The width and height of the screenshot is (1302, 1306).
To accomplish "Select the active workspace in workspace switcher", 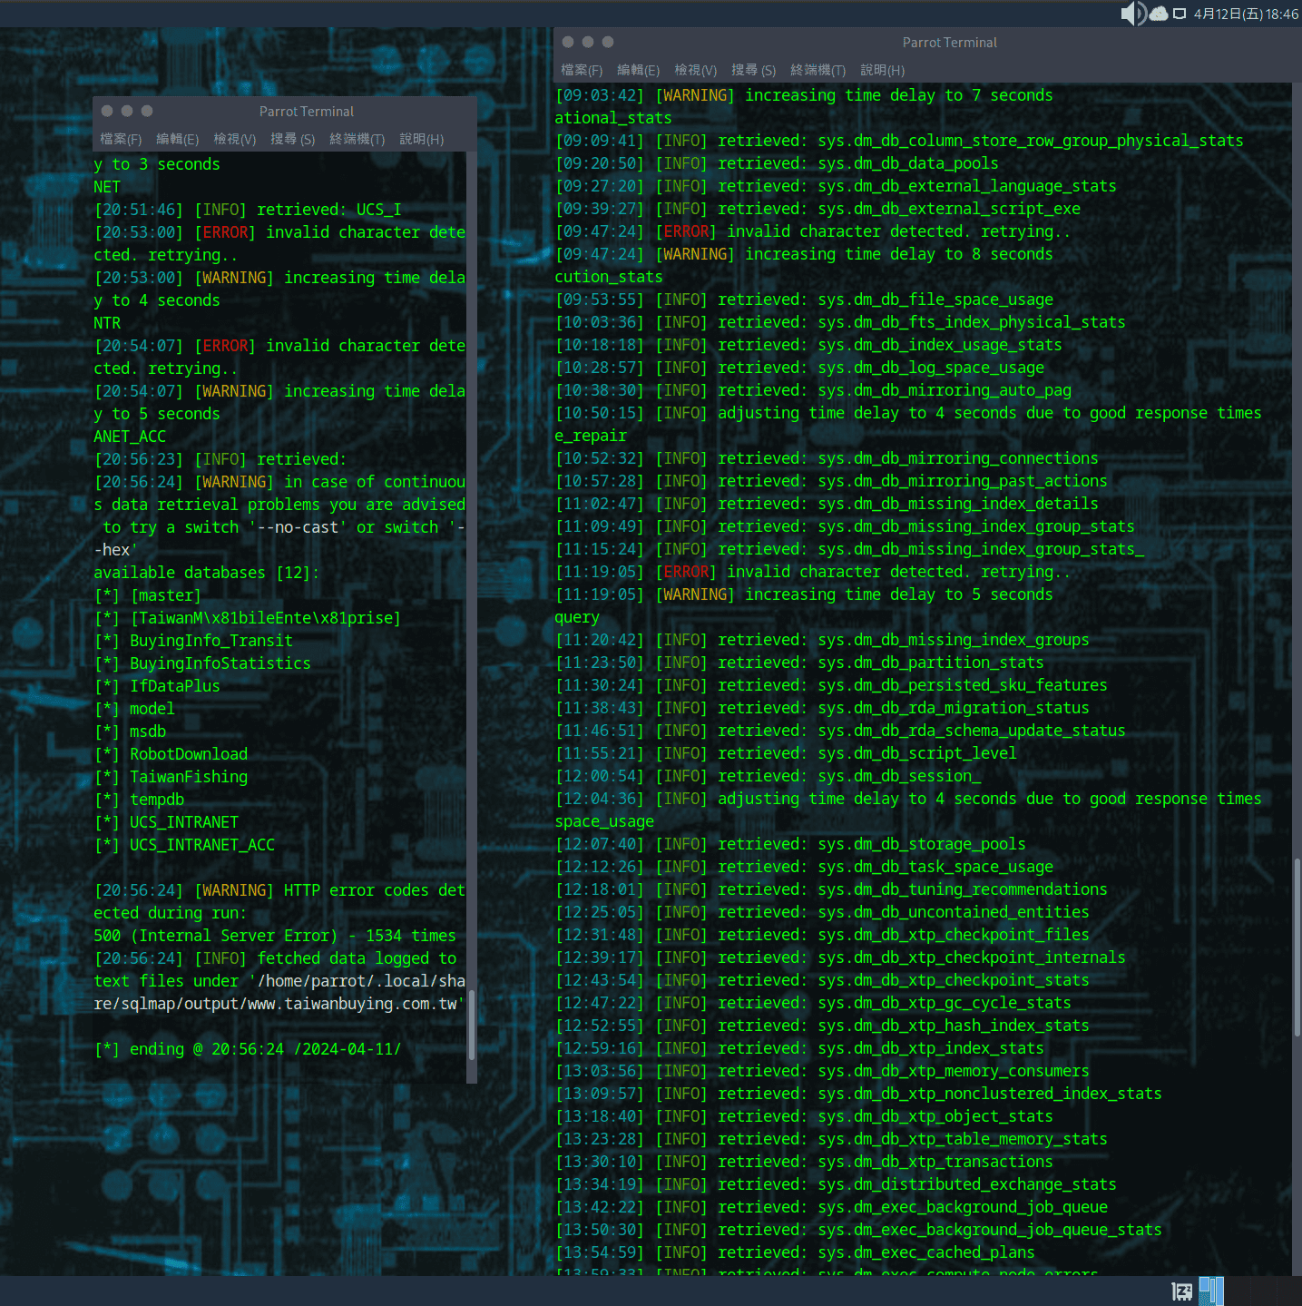I will 1211,1291.
